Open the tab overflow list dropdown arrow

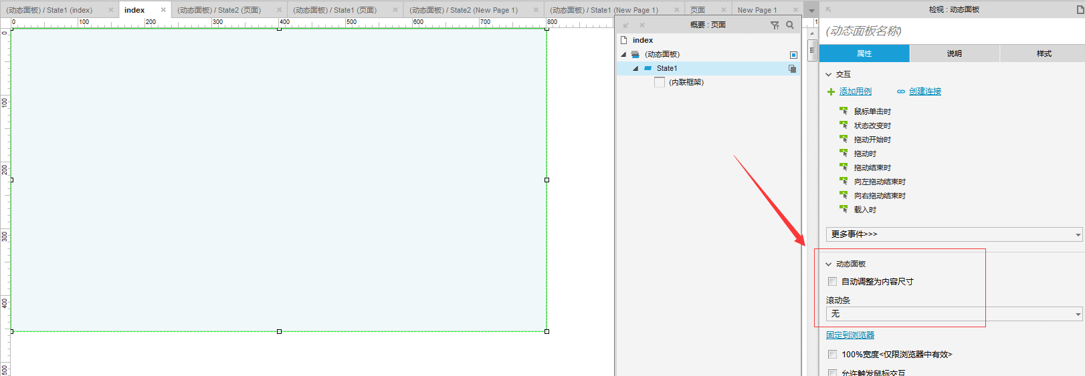pyautogui.click(x=811, y=11)
